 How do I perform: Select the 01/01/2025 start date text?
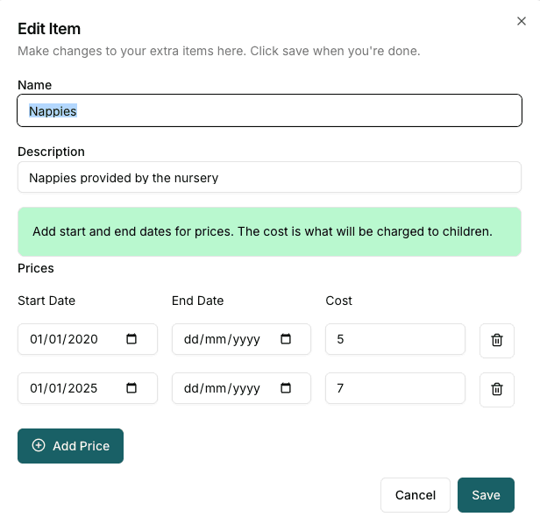pyautogui.click(x=63, y=388)
